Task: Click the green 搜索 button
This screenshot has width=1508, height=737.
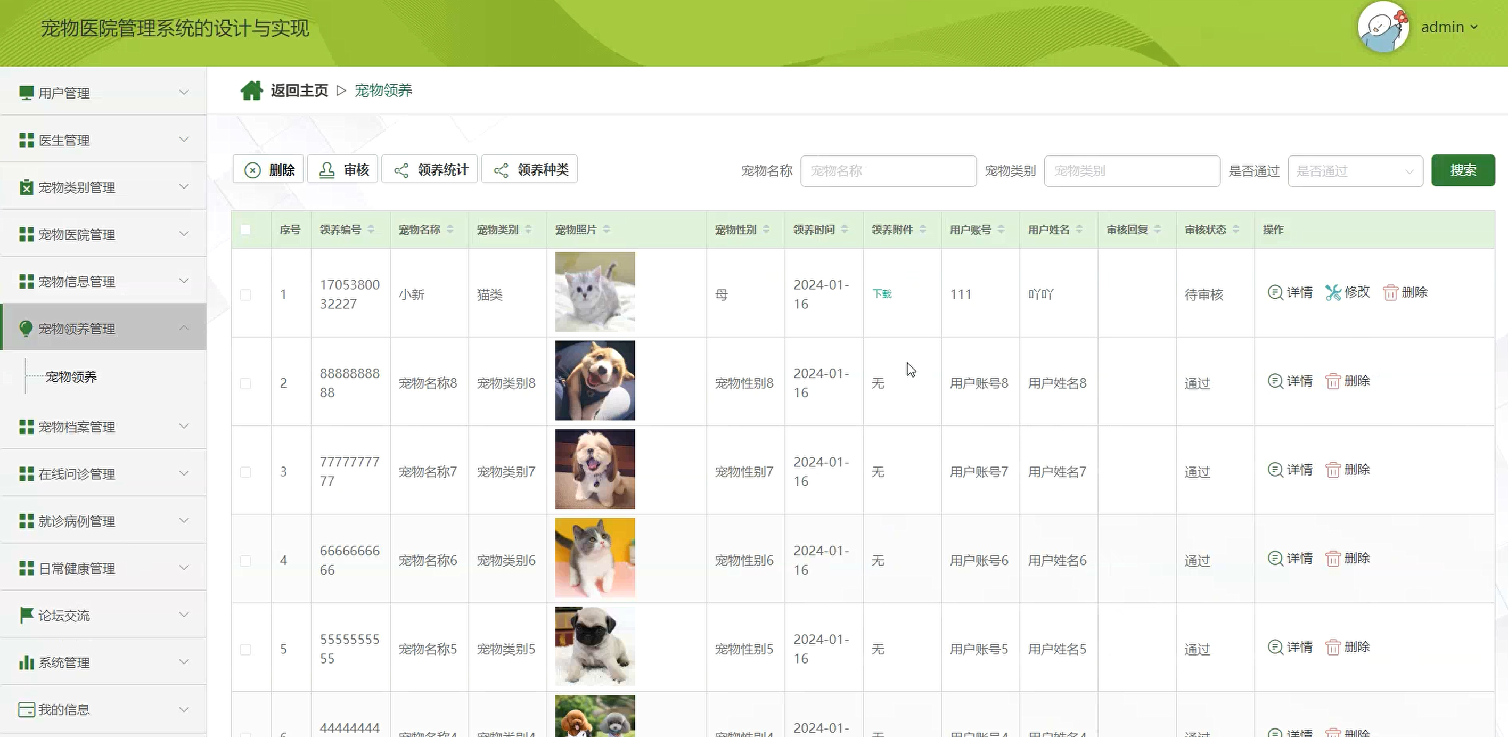Action: tap(1463, 170)
